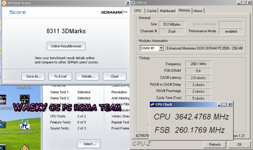This screenshot has height=150, width=253.
Task: Open the Online ResultBrowser
Action: (x=66, y=46)
